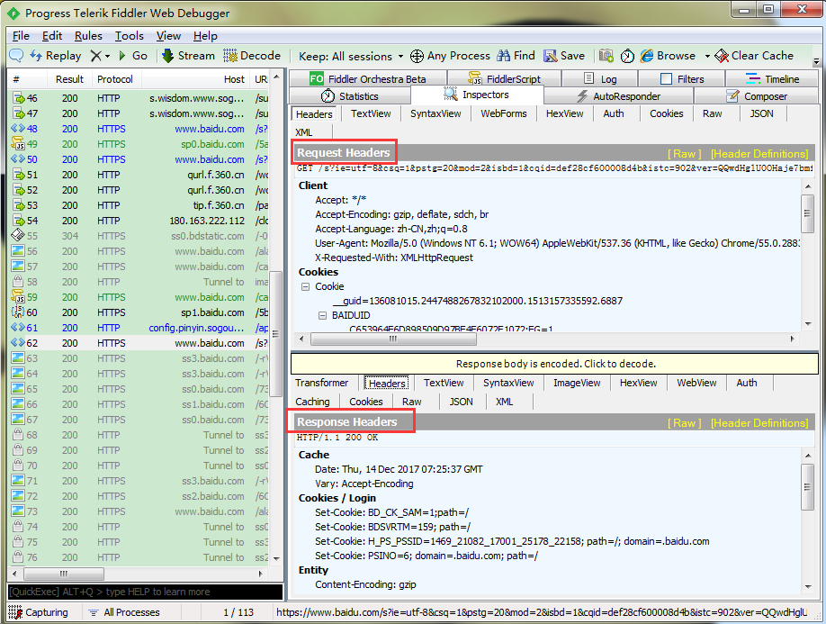Open the Filters tab

682,79
